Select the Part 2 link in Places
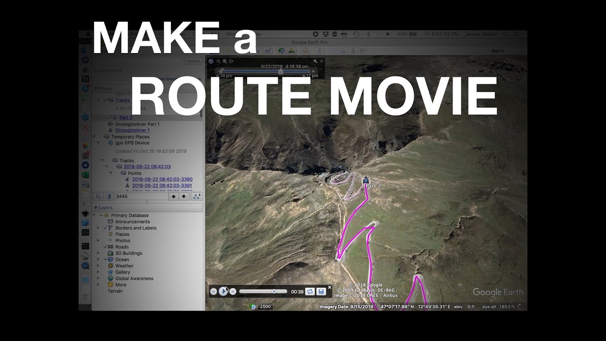Viewport: 606px width, 341px height. point(126,117)
